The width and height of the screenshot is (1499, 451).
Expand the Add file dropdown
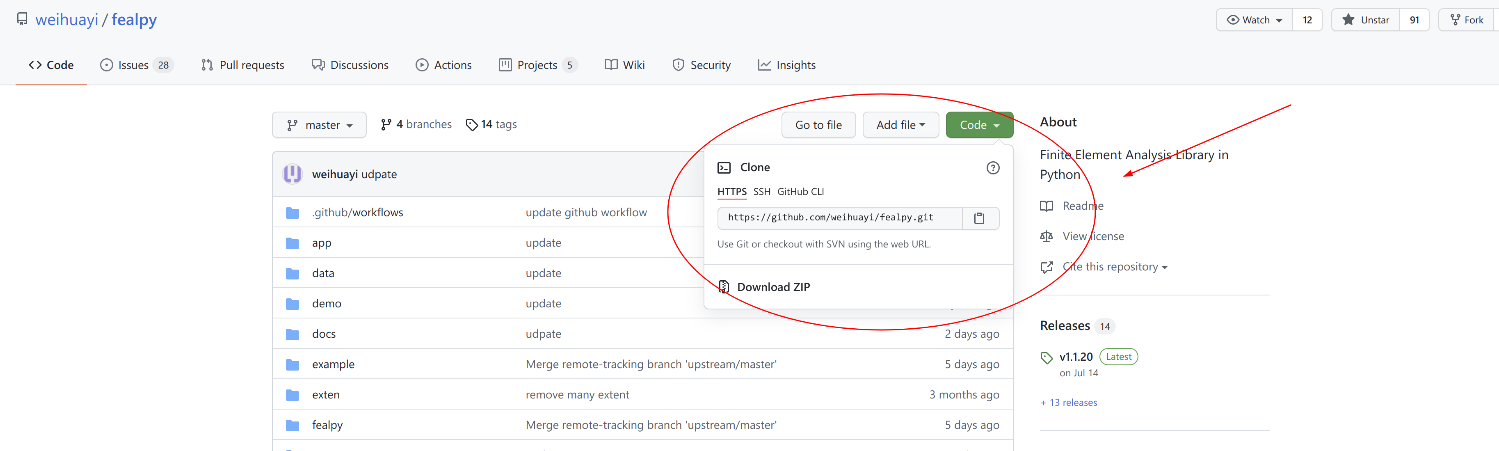[x=900, y=124]
